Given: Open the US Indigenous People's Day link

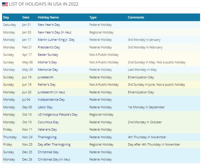Looking at the screenshot, I should pos(57,114).
